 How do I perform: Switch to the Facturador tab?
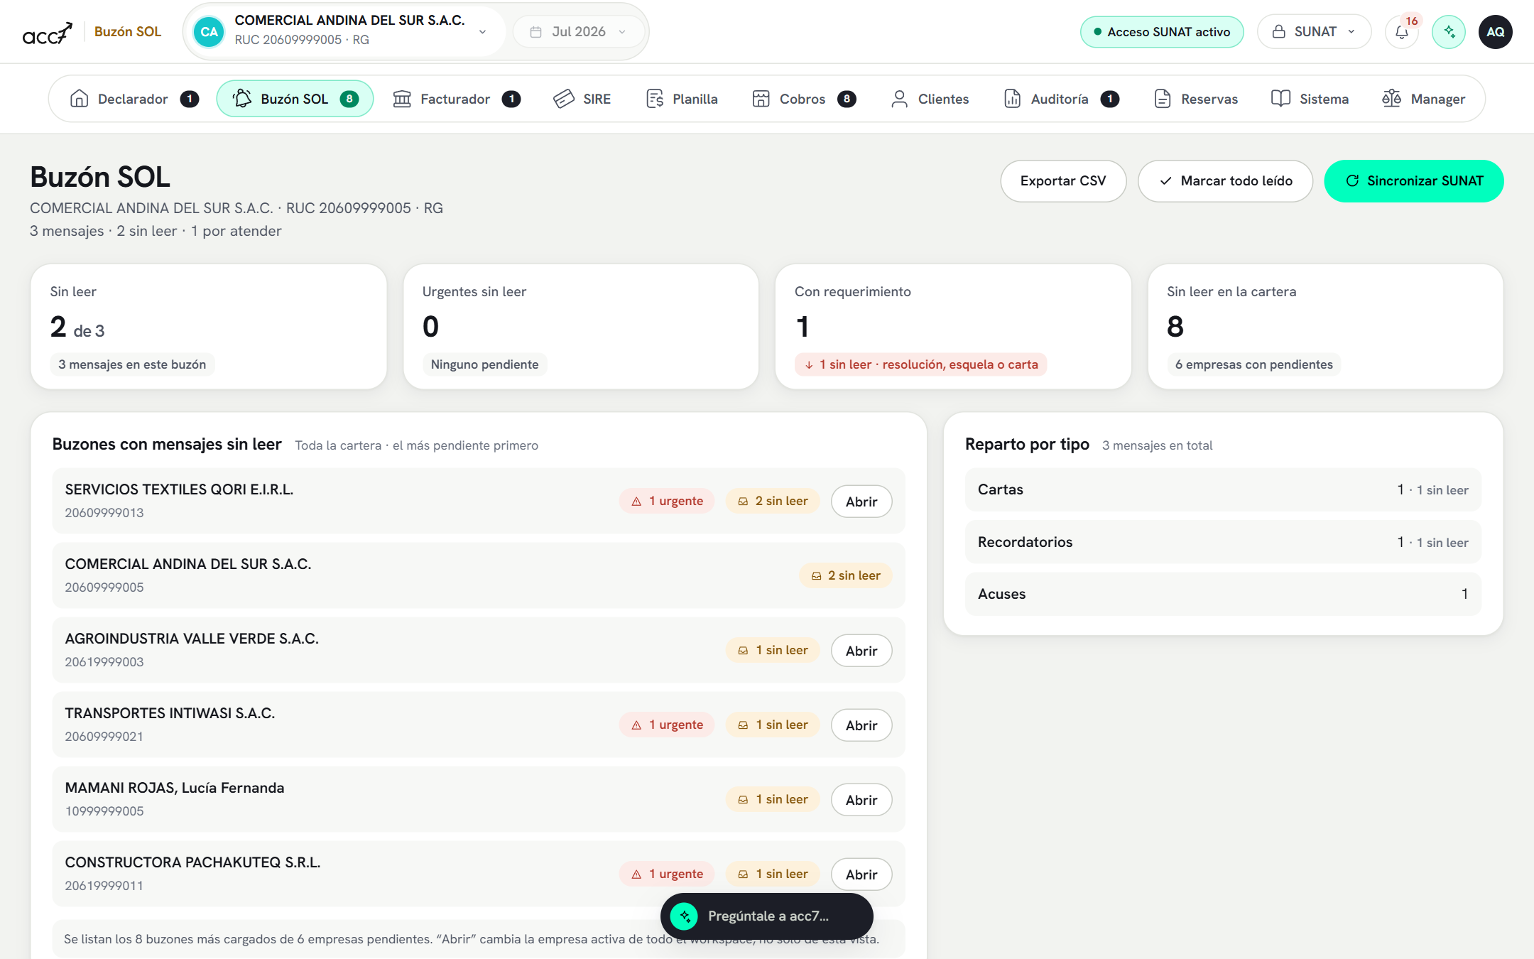pos(457,99)
